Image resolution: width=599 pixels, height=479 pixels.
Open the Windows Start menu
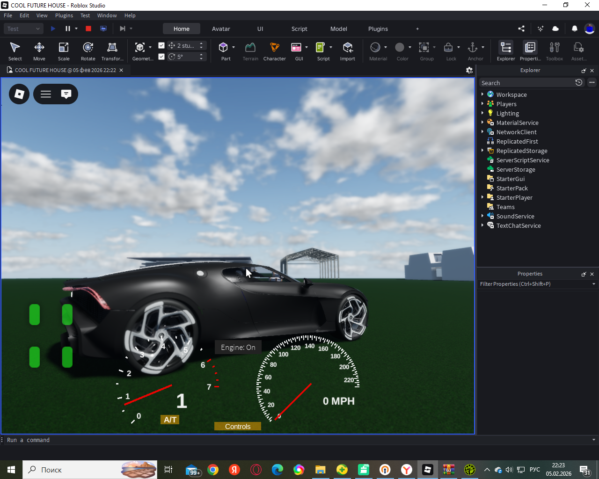pos(11,470)
